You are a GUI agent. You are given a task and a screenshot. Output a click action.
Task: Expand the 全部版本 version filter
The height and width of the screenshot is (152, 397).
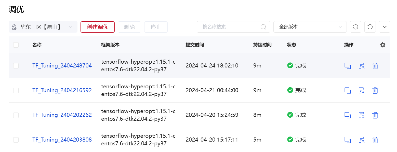(310, 27)
